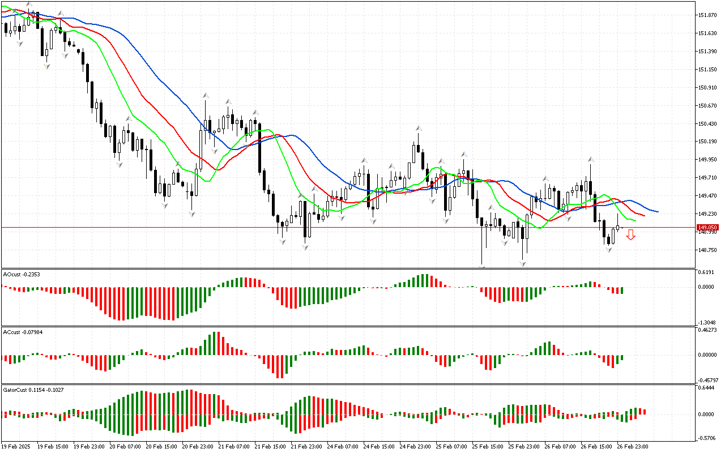Click the 150.670 price scale value
This screenshot has width=725, height=453.
point(708,106)
